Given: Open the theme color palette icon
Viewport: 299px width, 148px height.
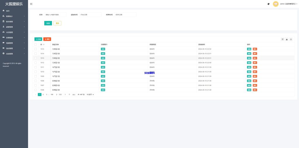Looking at the screenshot, I should pyautogui.click(x=268, y=4).
